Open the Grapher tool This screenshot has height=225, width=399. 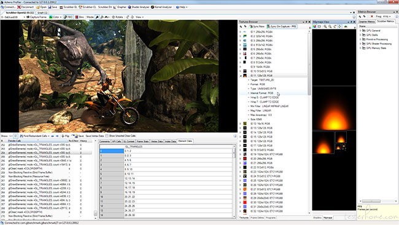(120, 7)
